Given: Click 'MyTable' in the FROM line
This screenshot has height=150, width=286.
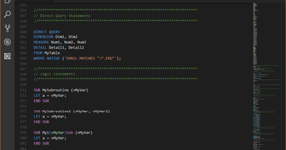Looking at the screenshot, I should [52, 53].
